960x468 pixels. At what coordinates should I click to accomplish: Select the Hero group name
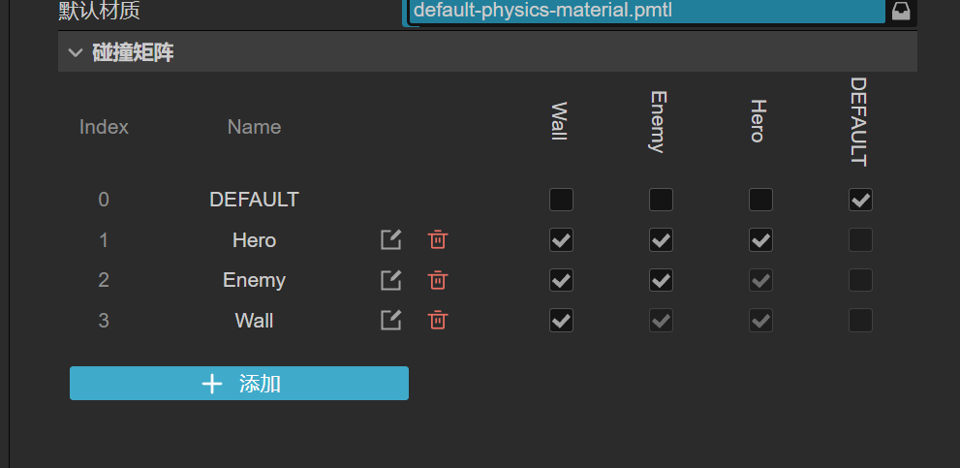pos(254,240)
